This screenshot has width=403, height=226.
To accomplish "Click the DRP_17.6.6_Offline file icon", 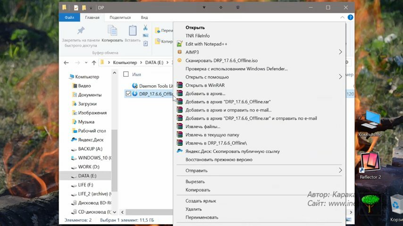I will click(134, 94).
